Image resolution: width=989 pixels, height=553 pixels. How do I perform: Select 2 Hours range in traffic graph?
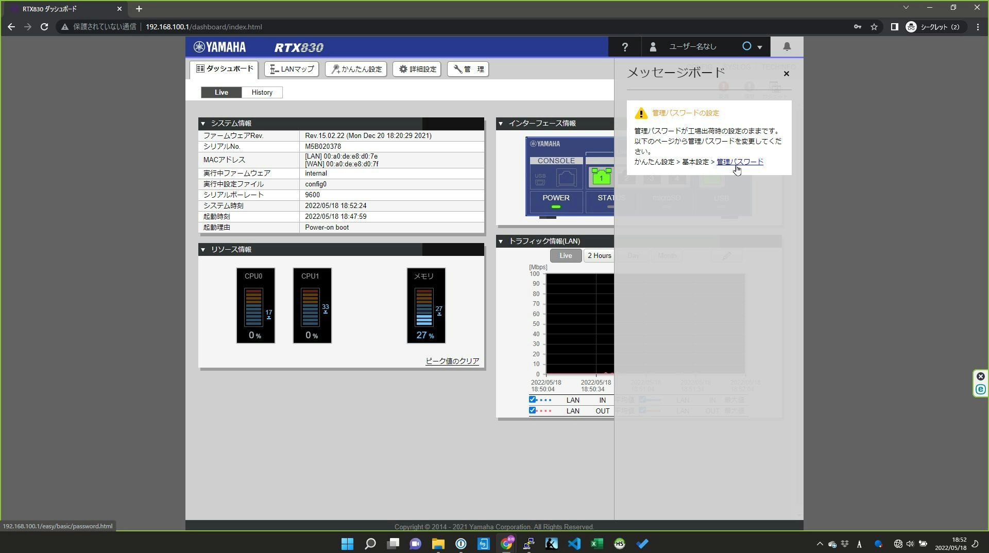599,255
